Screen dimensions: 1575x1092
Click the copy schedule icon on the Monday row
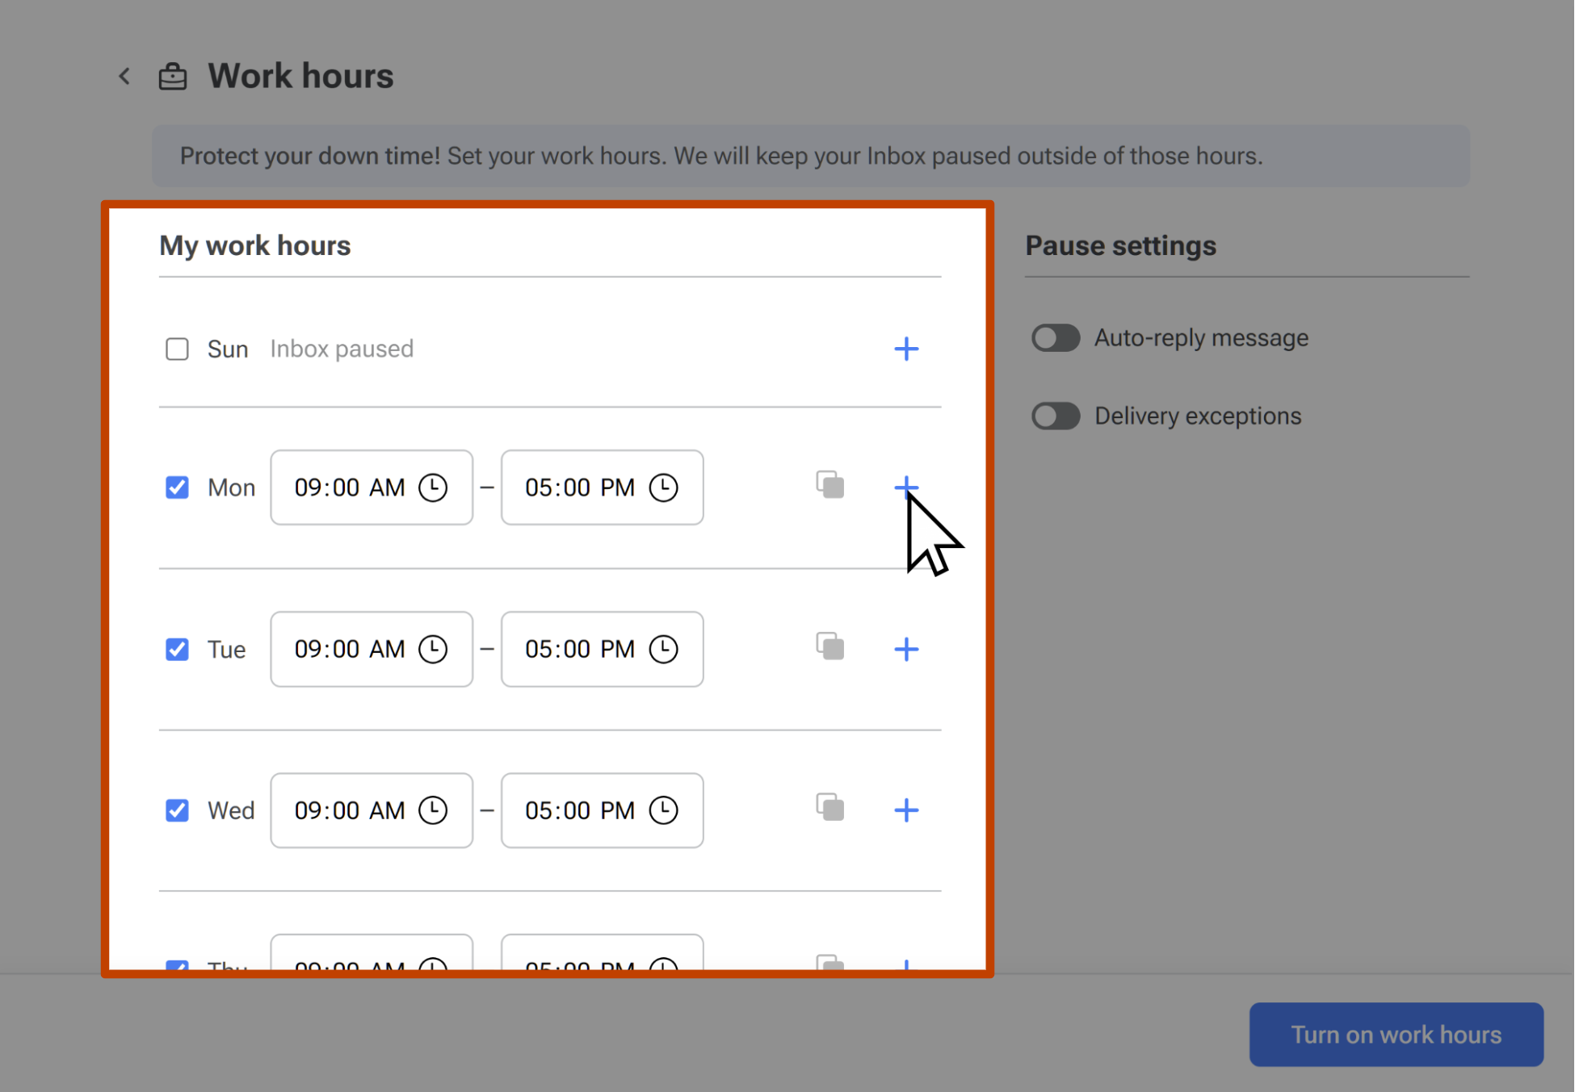tap(830, 484)
